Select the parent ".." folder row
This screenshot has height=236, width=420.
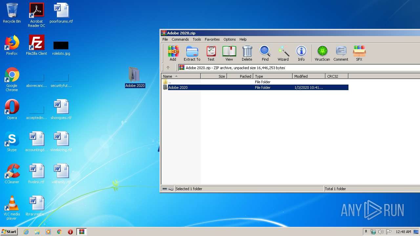(x=255, y=82)
